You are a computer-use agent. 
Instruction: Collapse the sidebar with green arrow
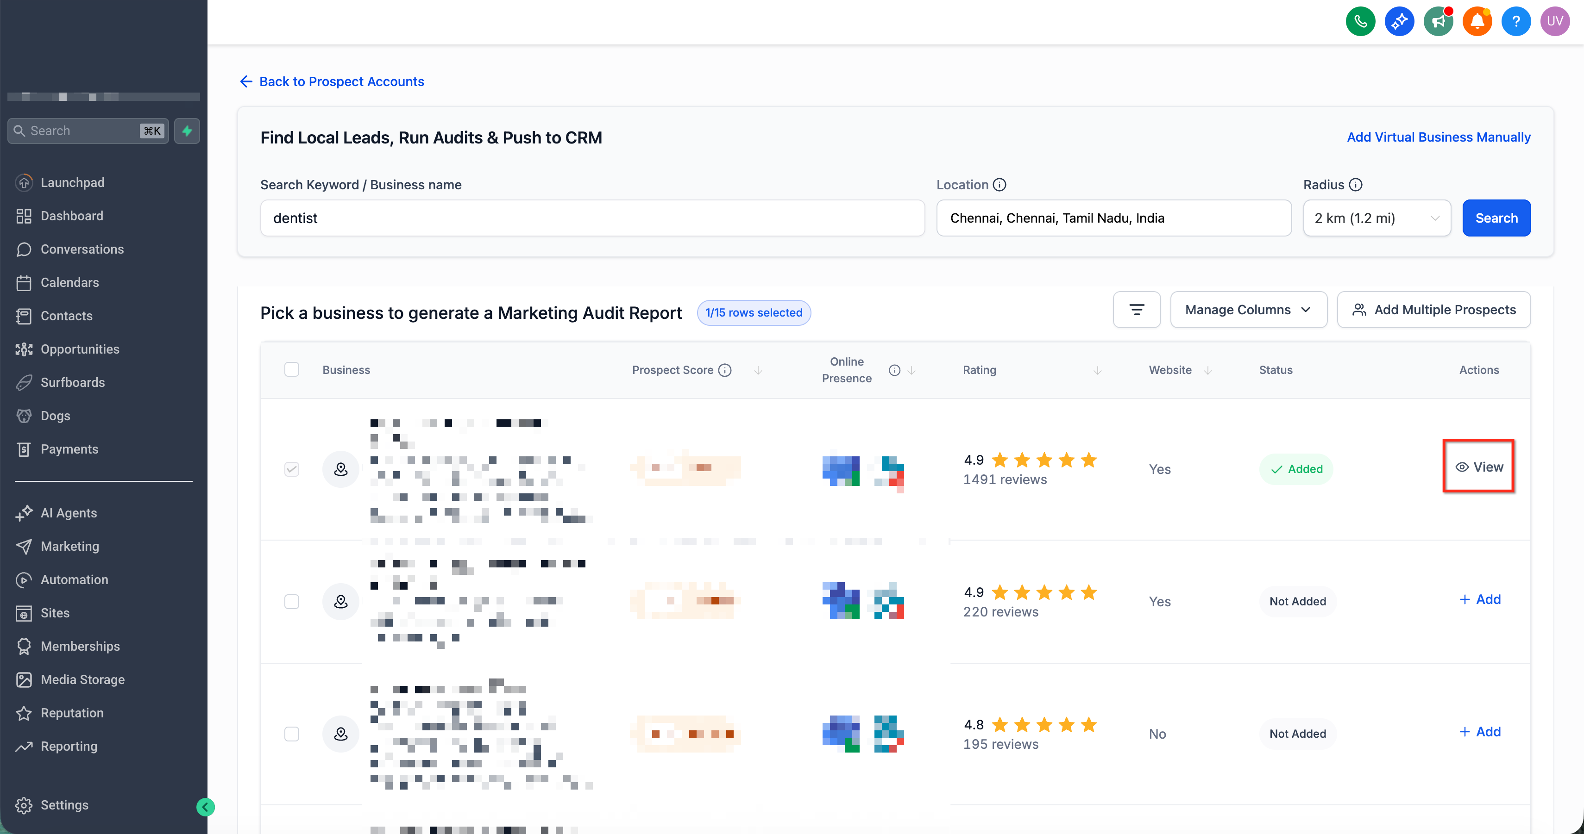205,806
